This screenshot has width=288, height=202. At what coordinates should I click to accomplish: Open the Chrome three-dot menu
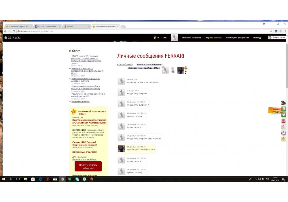[x=285, y=31]
